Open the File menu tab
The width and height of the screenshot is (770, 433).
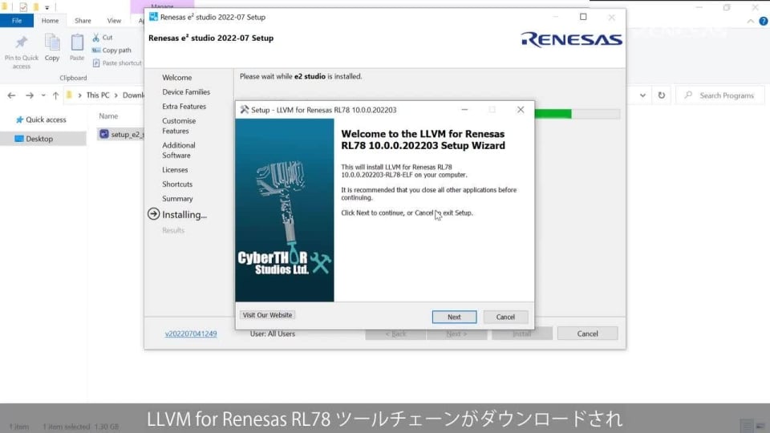coord(16,21)
